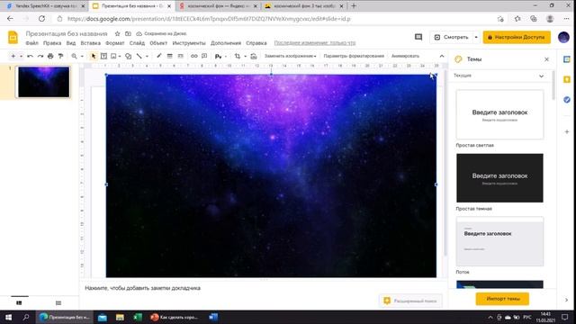This screenshot has width=576, height=324.
Task: Open line type dropdown arrow
Action: coord(147,56)
